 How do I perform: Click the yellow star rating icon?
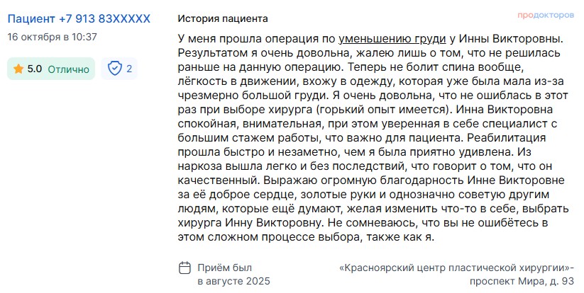point(18,69)
